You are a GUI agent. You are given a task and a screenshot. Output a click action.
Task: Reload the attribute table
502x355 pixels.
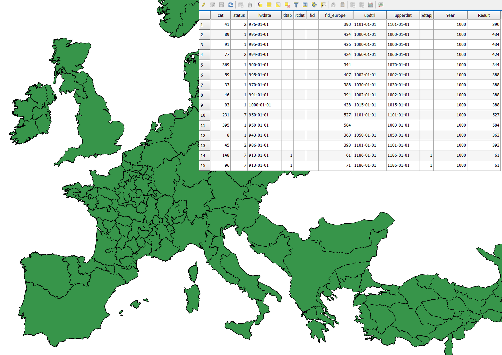click(231, 5)
